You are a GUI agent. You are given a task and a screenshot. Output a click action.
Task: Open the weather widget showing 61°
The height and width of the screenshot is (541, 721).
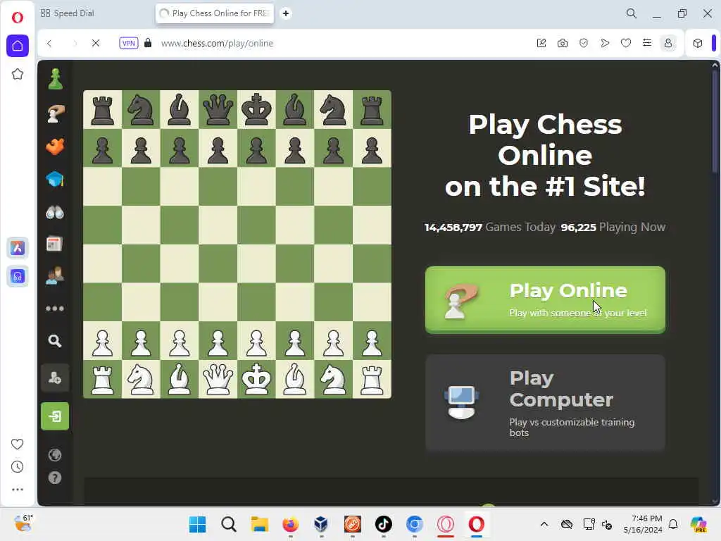23,523
